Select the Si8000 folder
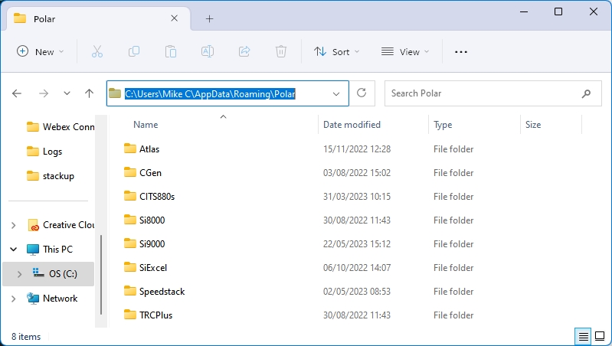The height and width of the screenshot is (346, 612). tap(145, 220)
